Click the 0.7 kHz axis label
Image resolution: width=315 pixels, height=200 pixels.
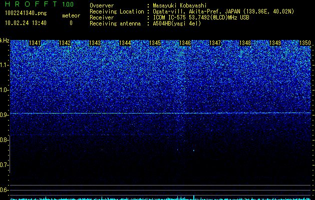point(4,165)
